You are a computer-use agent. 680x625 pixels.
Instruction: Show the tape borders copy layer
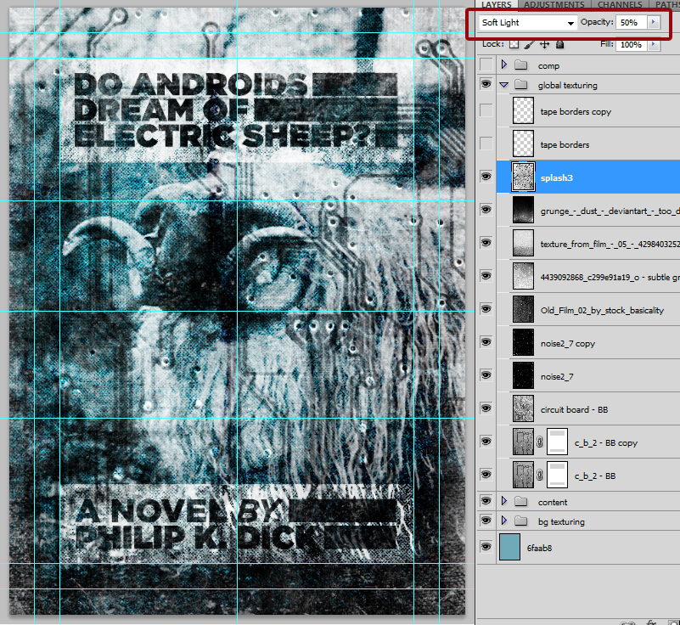point(486,110)
